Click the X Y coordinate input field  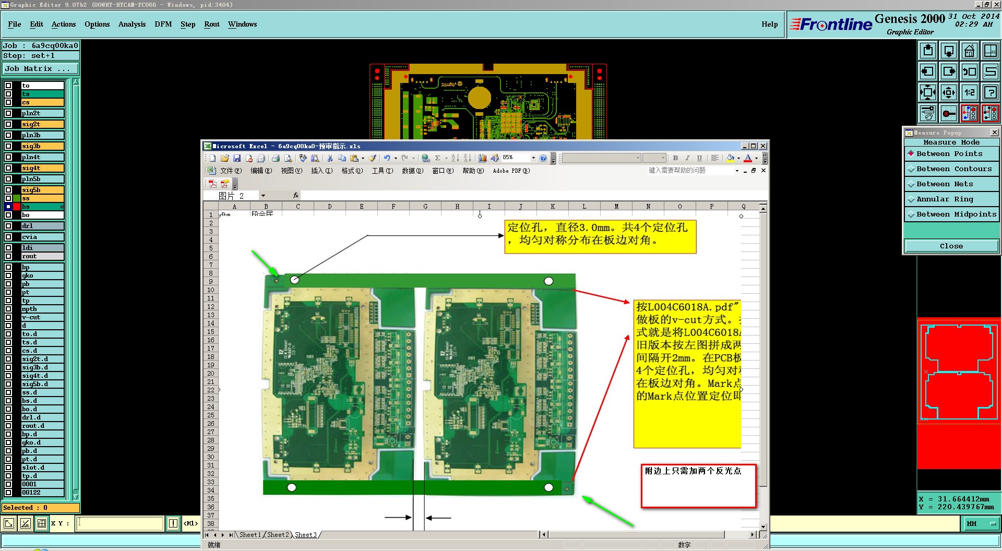point(120,523)
